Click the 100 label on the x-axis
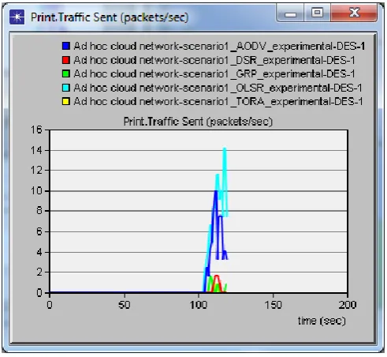This screenshot has width=387, height=357. point(199,305)
